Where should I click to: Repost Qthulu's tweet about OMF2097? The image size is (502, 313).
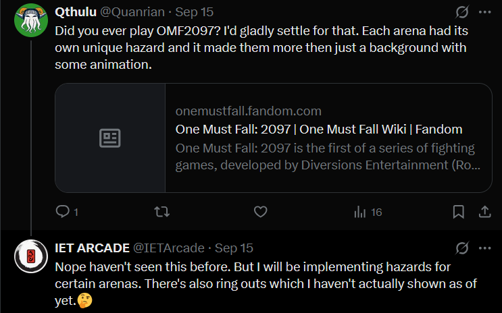click(x=161, y=212)
